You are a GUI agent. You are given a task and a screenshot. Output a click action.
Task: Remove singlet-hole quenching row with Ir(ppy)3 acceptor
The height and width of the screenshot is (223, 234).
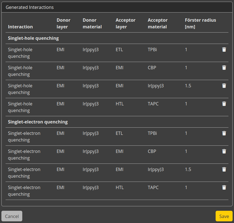224,86
